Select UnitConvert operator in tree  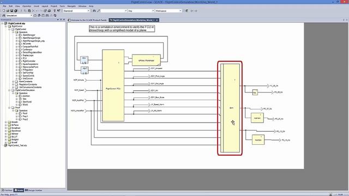pyautogui.click(x=28, y=78)
